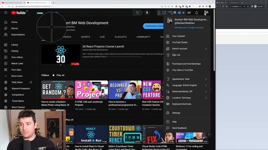Start voice search with microphone icon
The image size is (268, 150).
point(147,13)
